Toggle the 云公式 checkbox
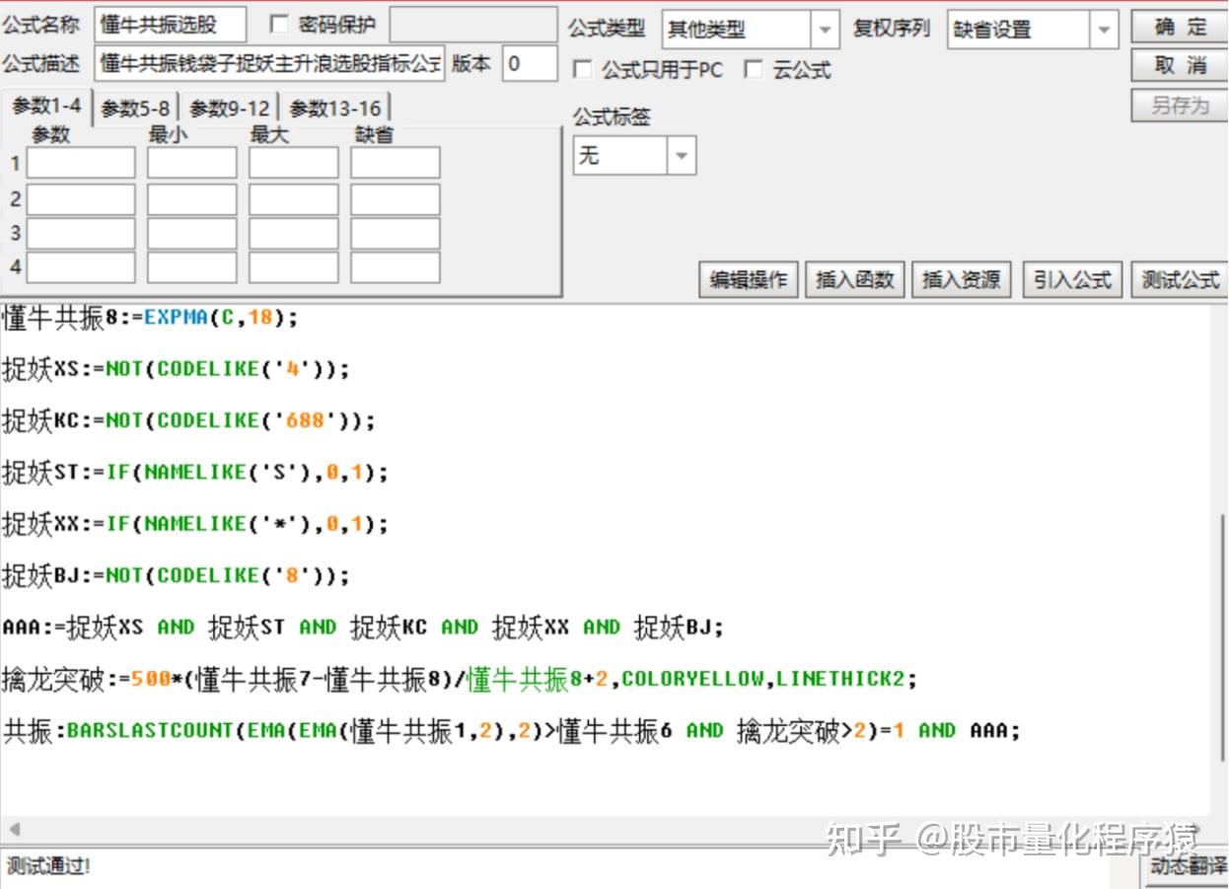1229x889 pixels. point(754,69)
